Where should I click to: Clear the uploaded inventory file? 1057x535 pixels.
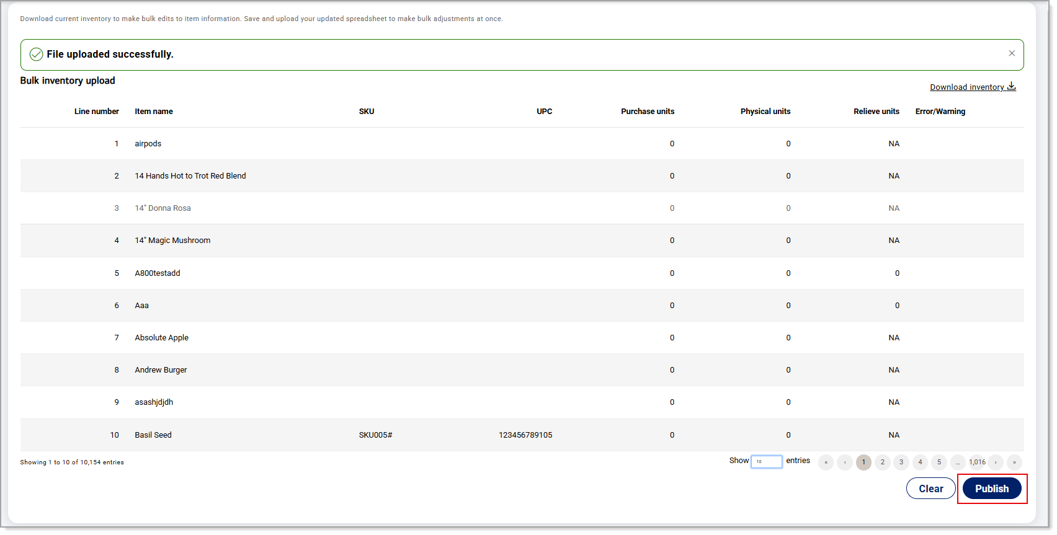(931, 489)
